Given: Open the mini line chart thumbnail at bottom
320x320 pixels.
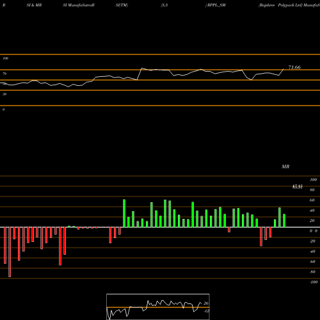Looking at the screenshot, I should [158, 307].
